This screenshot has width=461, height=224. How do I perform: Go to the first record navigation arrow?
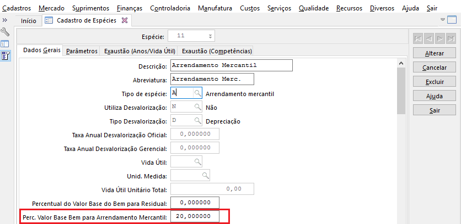(x=417, y=38)
